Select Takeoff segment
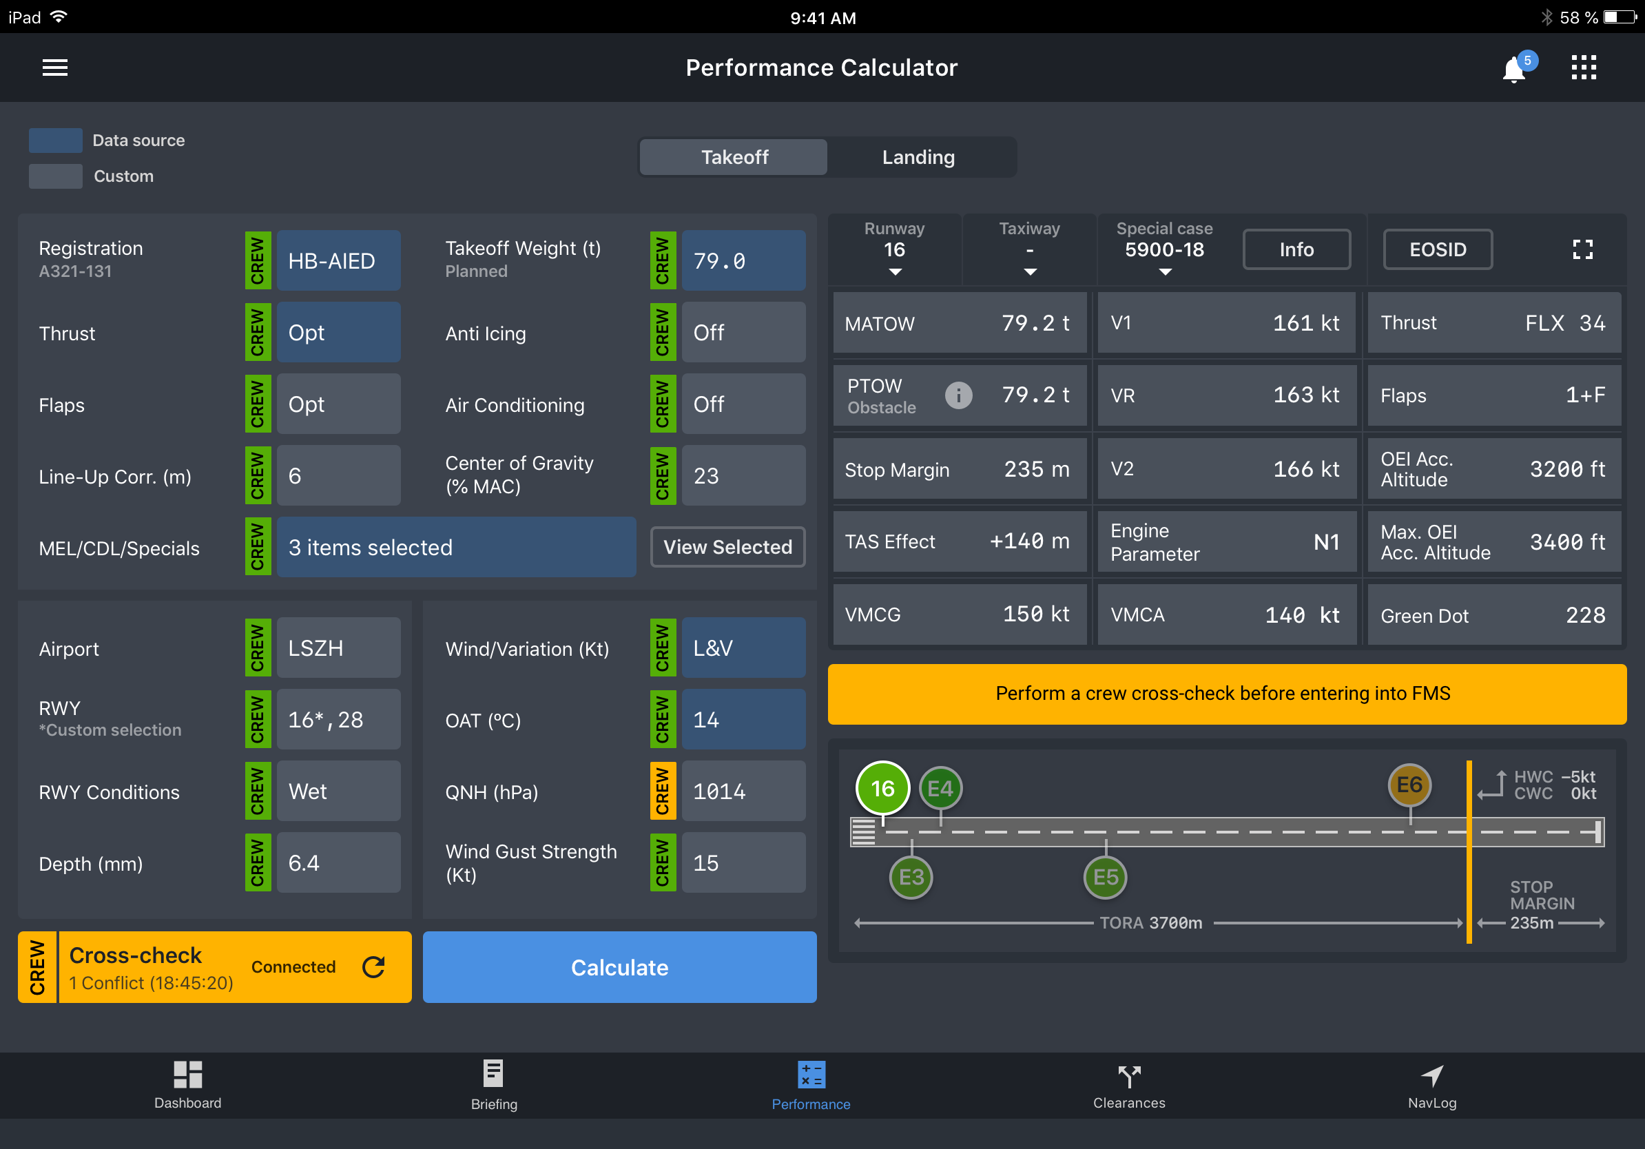Image resolution: width=1645 pixels, height=1149 pixels. click(734, 157)
